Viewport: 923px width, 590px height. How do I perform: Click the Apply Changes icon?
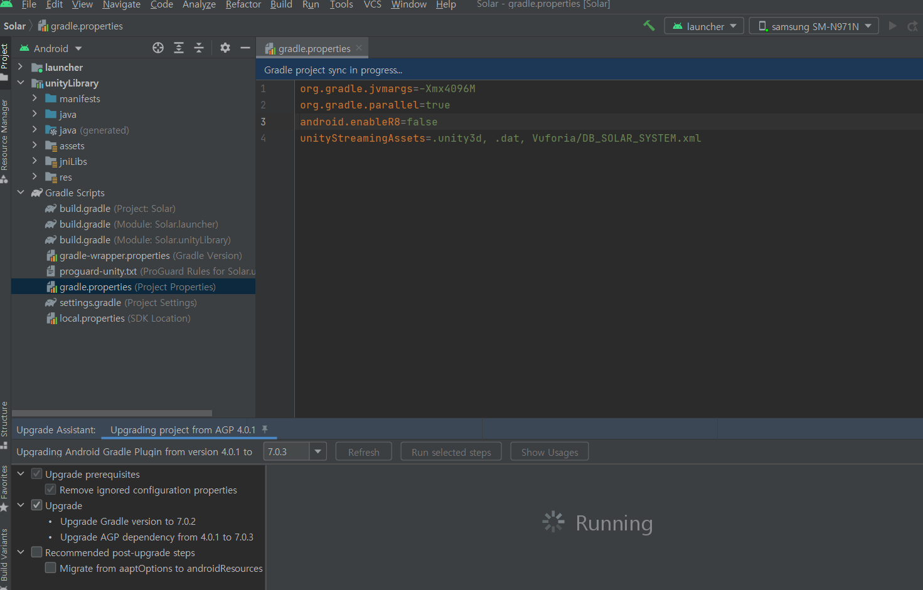click(912, 26)
